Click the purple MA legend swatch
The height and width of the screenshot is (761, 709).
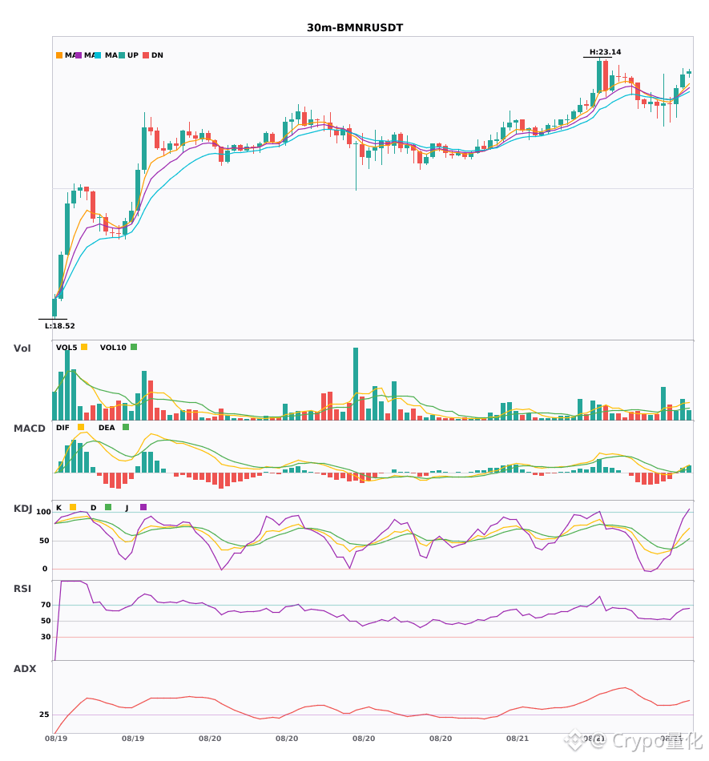[x=79, y=55]
